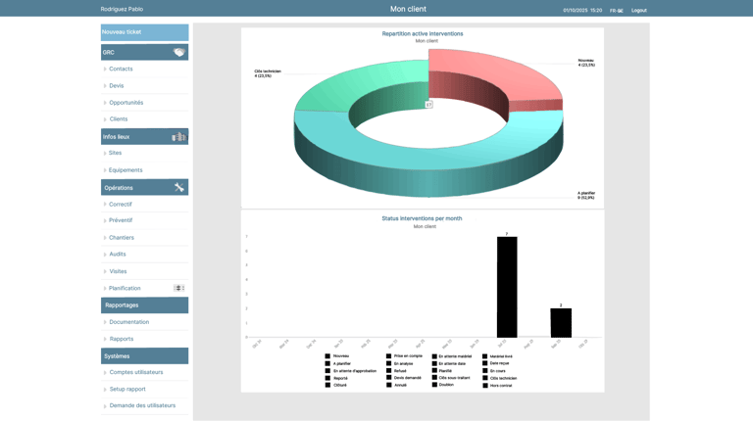
Task: Open Setup rapport
Action: (x=127, y=390)
